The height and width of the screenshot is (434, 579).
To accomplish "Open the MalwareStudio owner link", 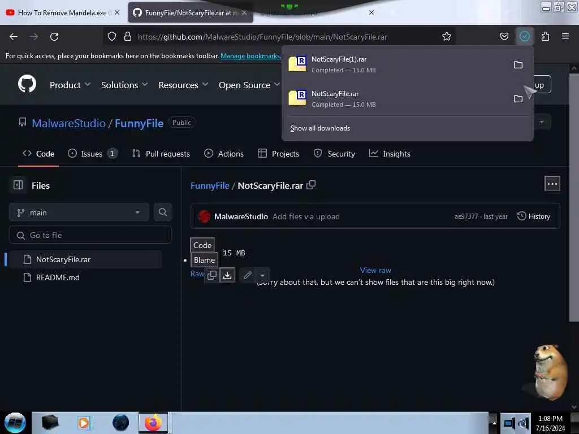I will click(x=68, y=123).
